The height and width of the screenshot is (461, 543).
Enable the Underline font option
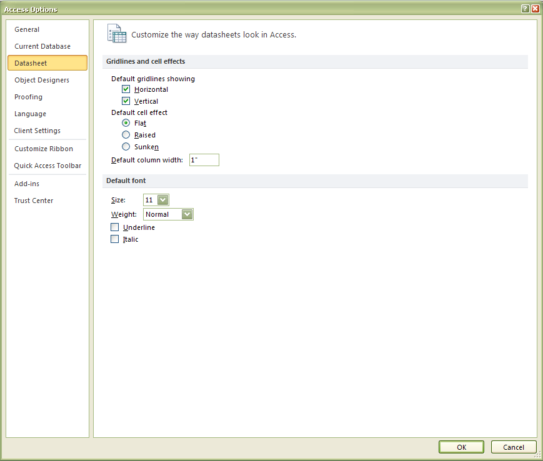(114, 227)
